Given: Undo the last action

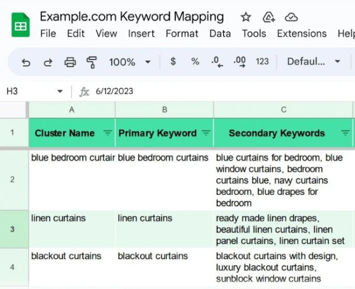Looking at the screenshot, I should pos(26,62).
